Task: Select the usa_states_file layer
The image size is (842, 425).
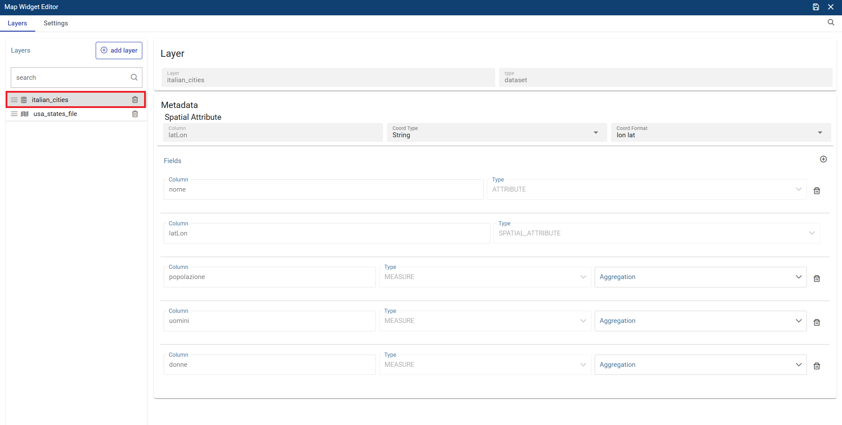Action: [x=76, y=114]
